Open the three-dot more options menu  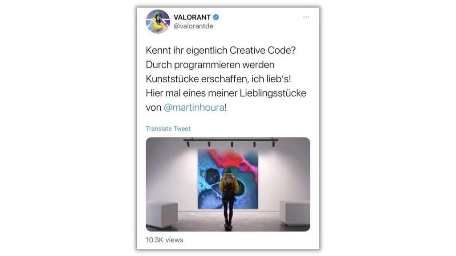pyautogui.click(x=306, y=17)
